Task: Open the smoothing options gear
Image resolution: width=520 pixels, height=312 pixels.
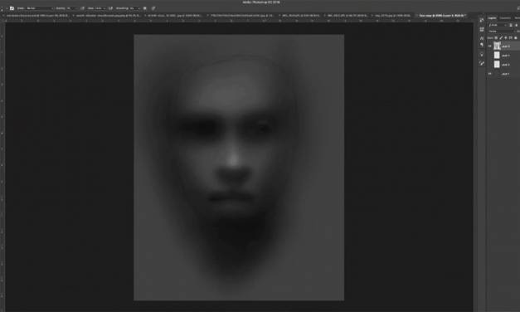Action: click(145, 8)
